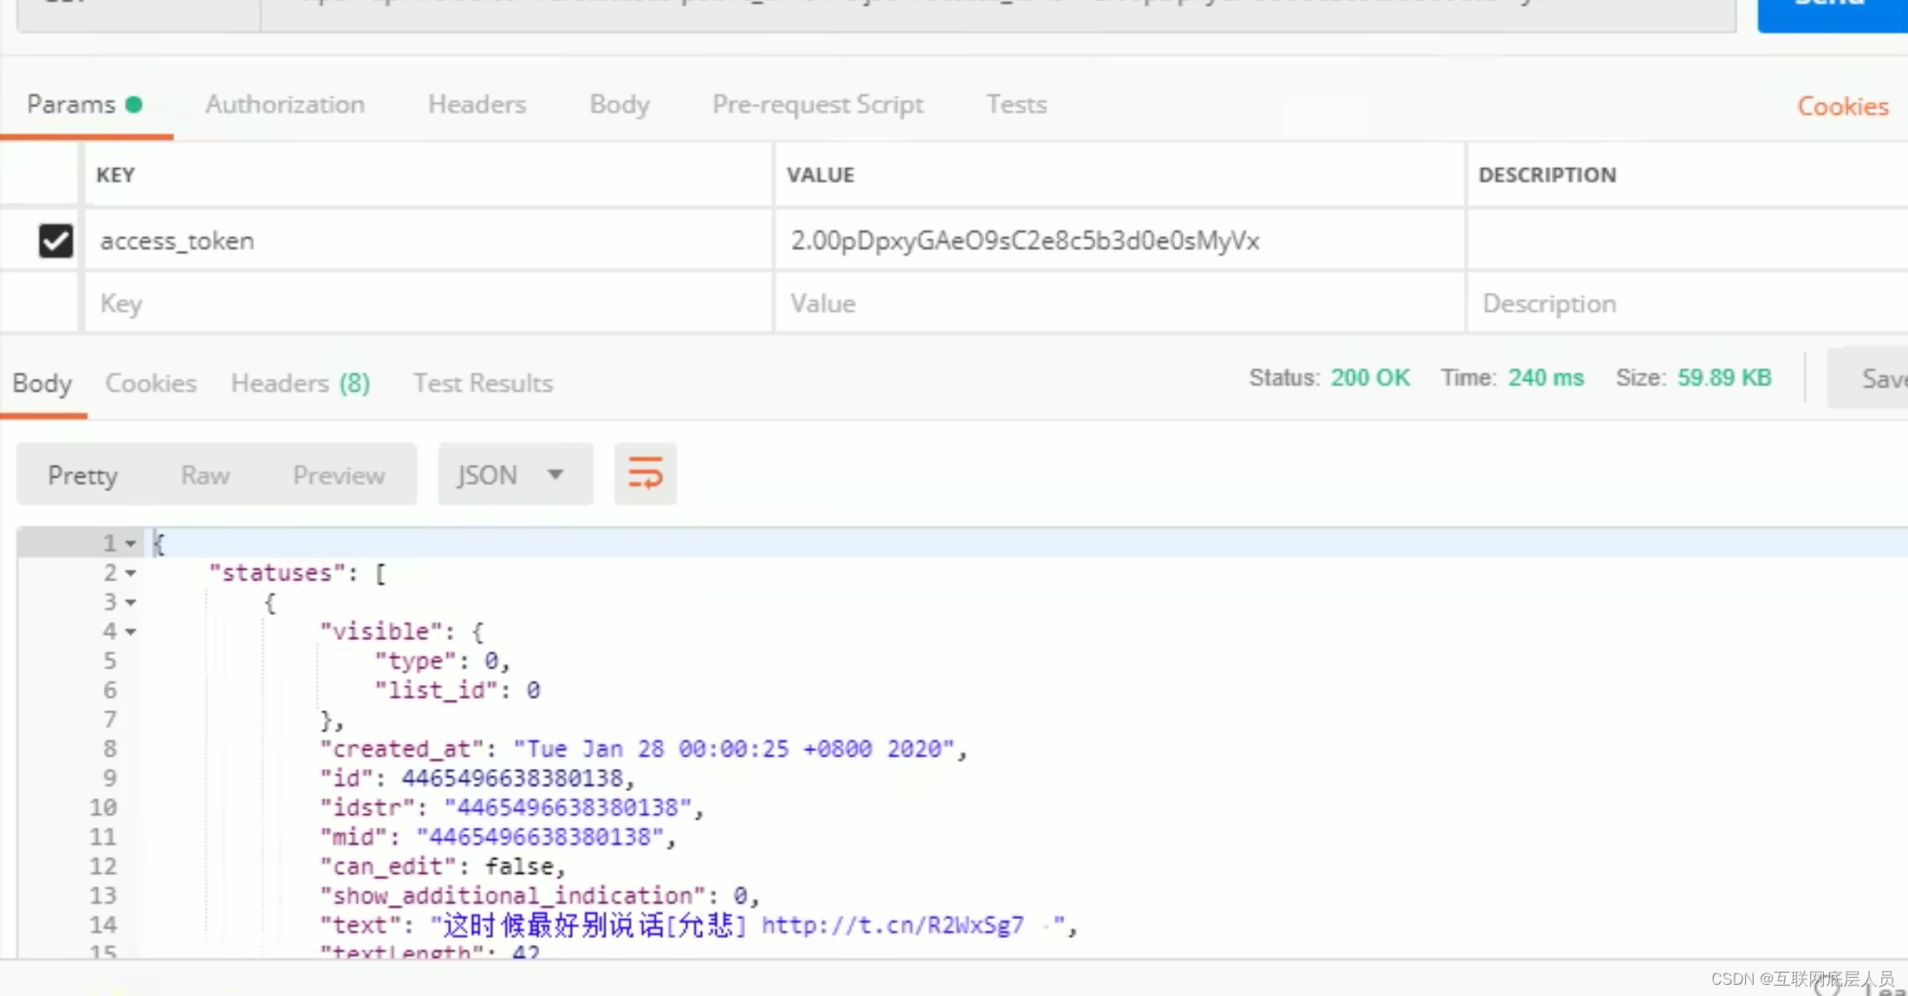Image resolution: width=1908 pixels, height=996 pixels.
Task: Click the empty Description placeholder field
Action: tap(1688, 304)
